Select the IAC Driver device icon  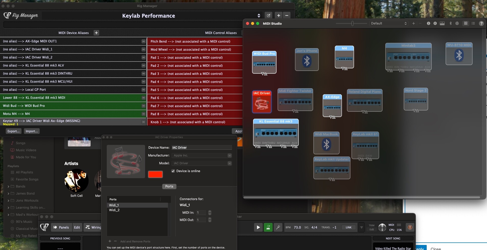click(x=262, y=102)
